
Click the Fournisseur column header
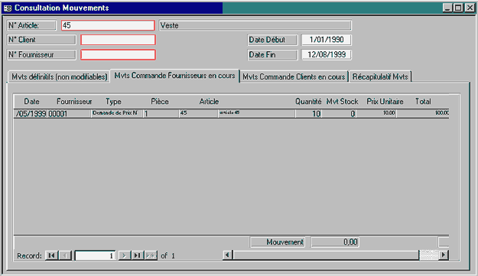[x=74, y=102]
